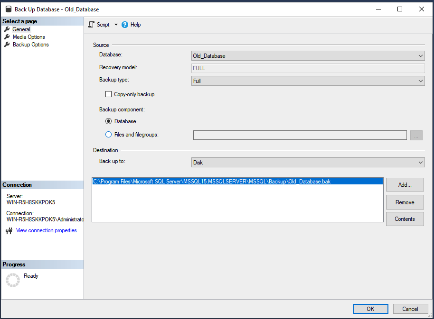
Task: Click the Backup Options page icon
Action: point(6,44)
